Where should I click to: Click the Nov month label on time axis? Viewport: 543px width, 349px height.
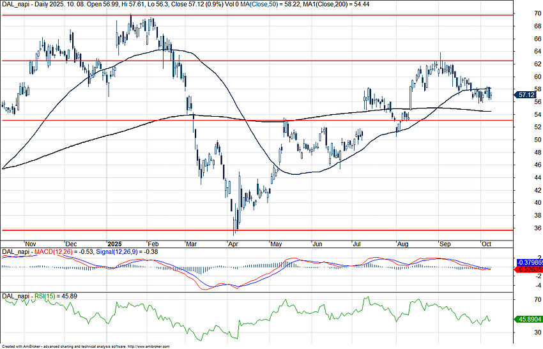tap(31, 244)
